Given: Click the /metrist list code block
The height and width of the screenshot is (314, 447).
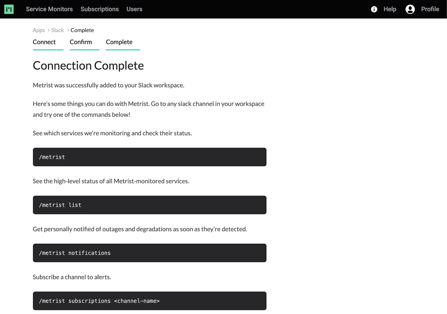Looking at the screenshot, I should 149,205.
